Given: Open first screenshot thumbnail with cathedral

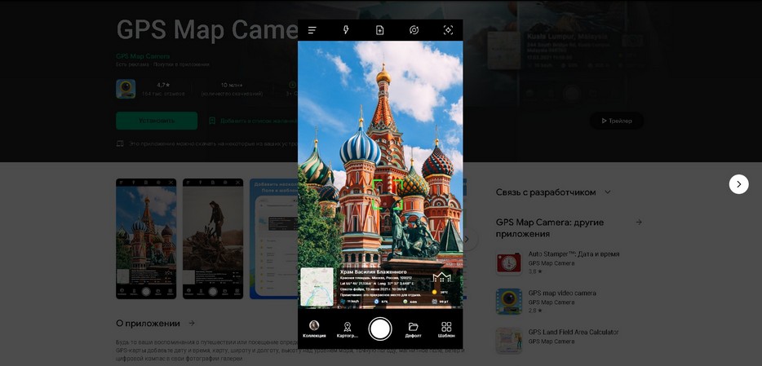Looking at the screenshot, I should tap(146, 238).
